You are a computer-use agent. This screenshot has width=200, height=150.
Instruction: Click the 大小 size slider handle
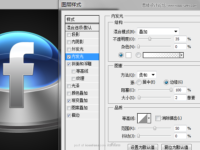pos(139,98)
